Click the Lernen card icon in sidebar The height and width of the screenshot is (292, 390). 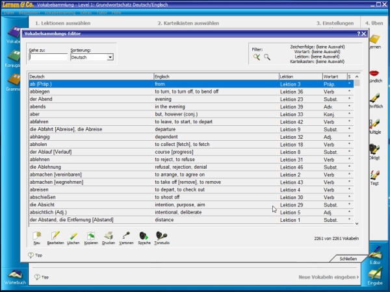point(374,39)
